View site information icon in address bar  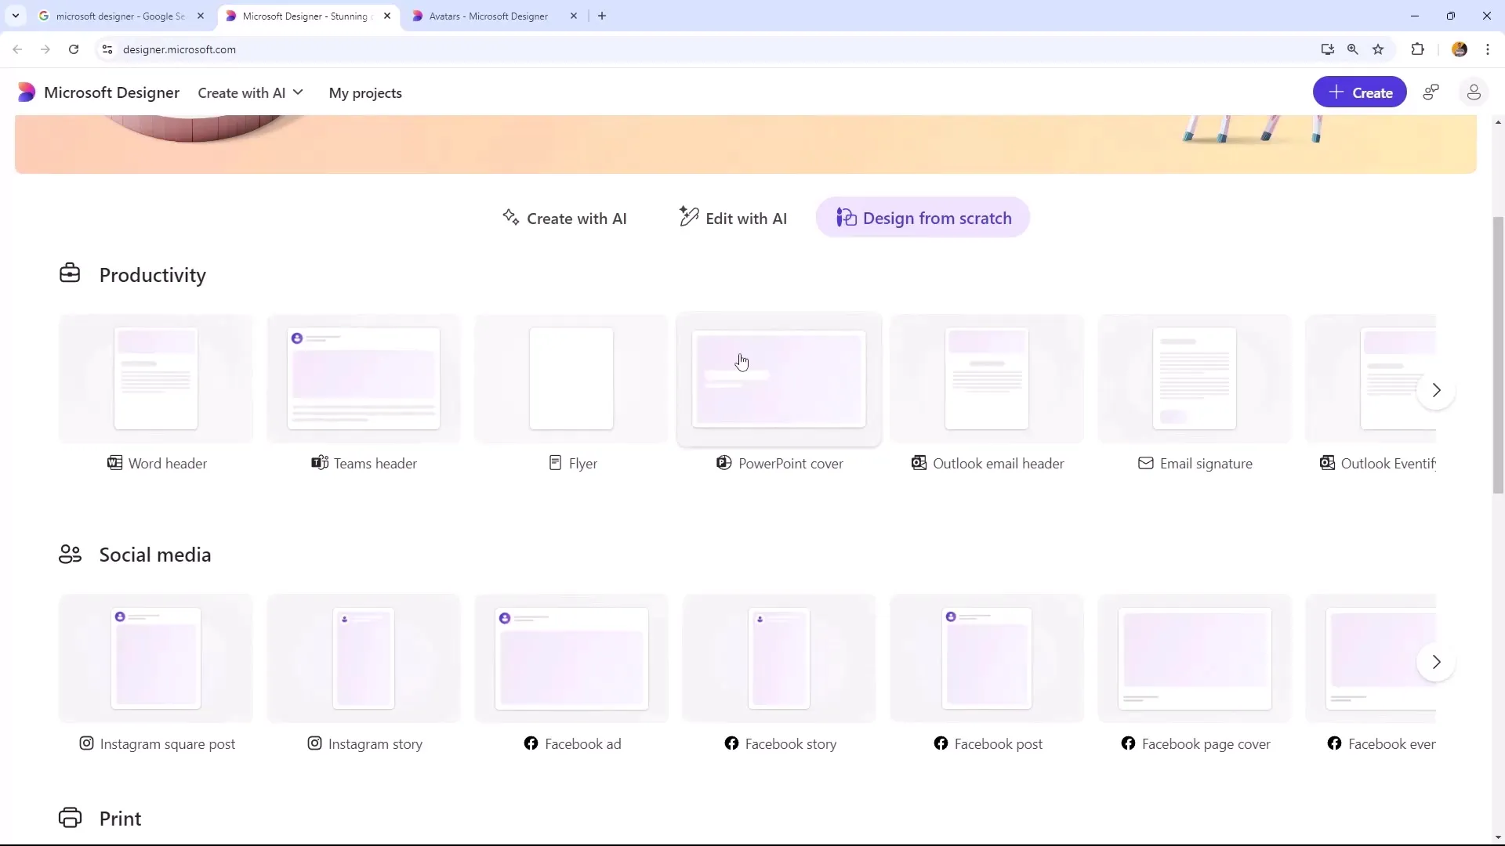click(107, 49)
